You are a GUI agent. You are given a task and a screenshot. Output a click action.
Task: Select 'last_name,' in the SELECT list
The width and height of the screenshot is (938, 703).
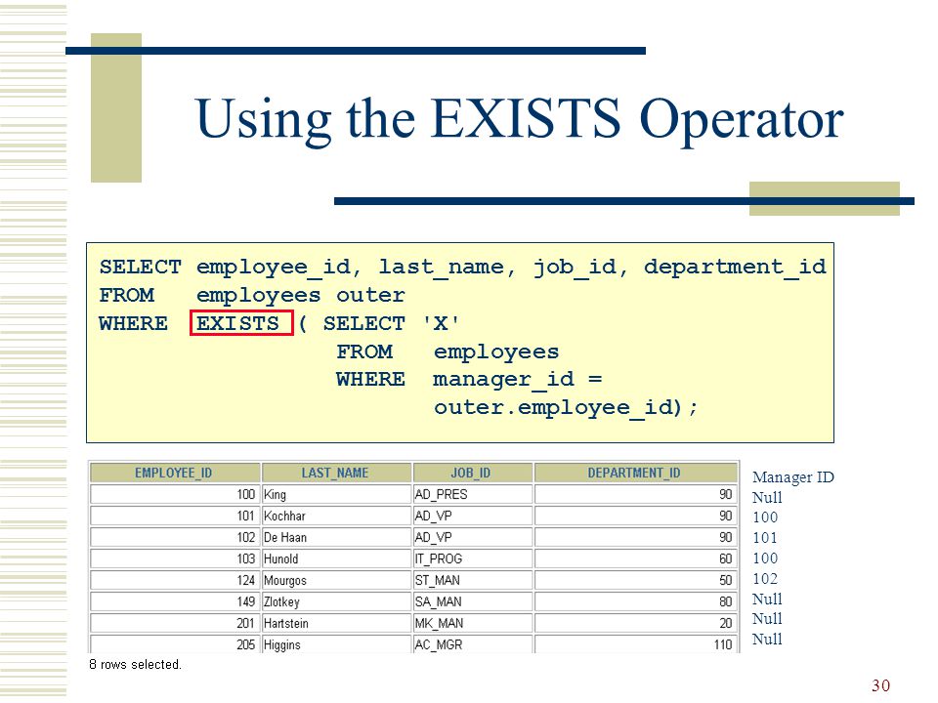(x=447, y=268)
